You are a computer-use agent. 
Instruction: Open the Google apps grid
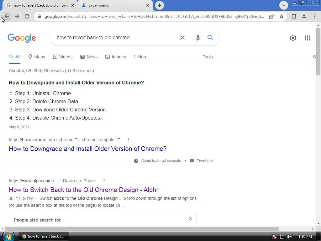pyautogui.click(x=307, y=38)
